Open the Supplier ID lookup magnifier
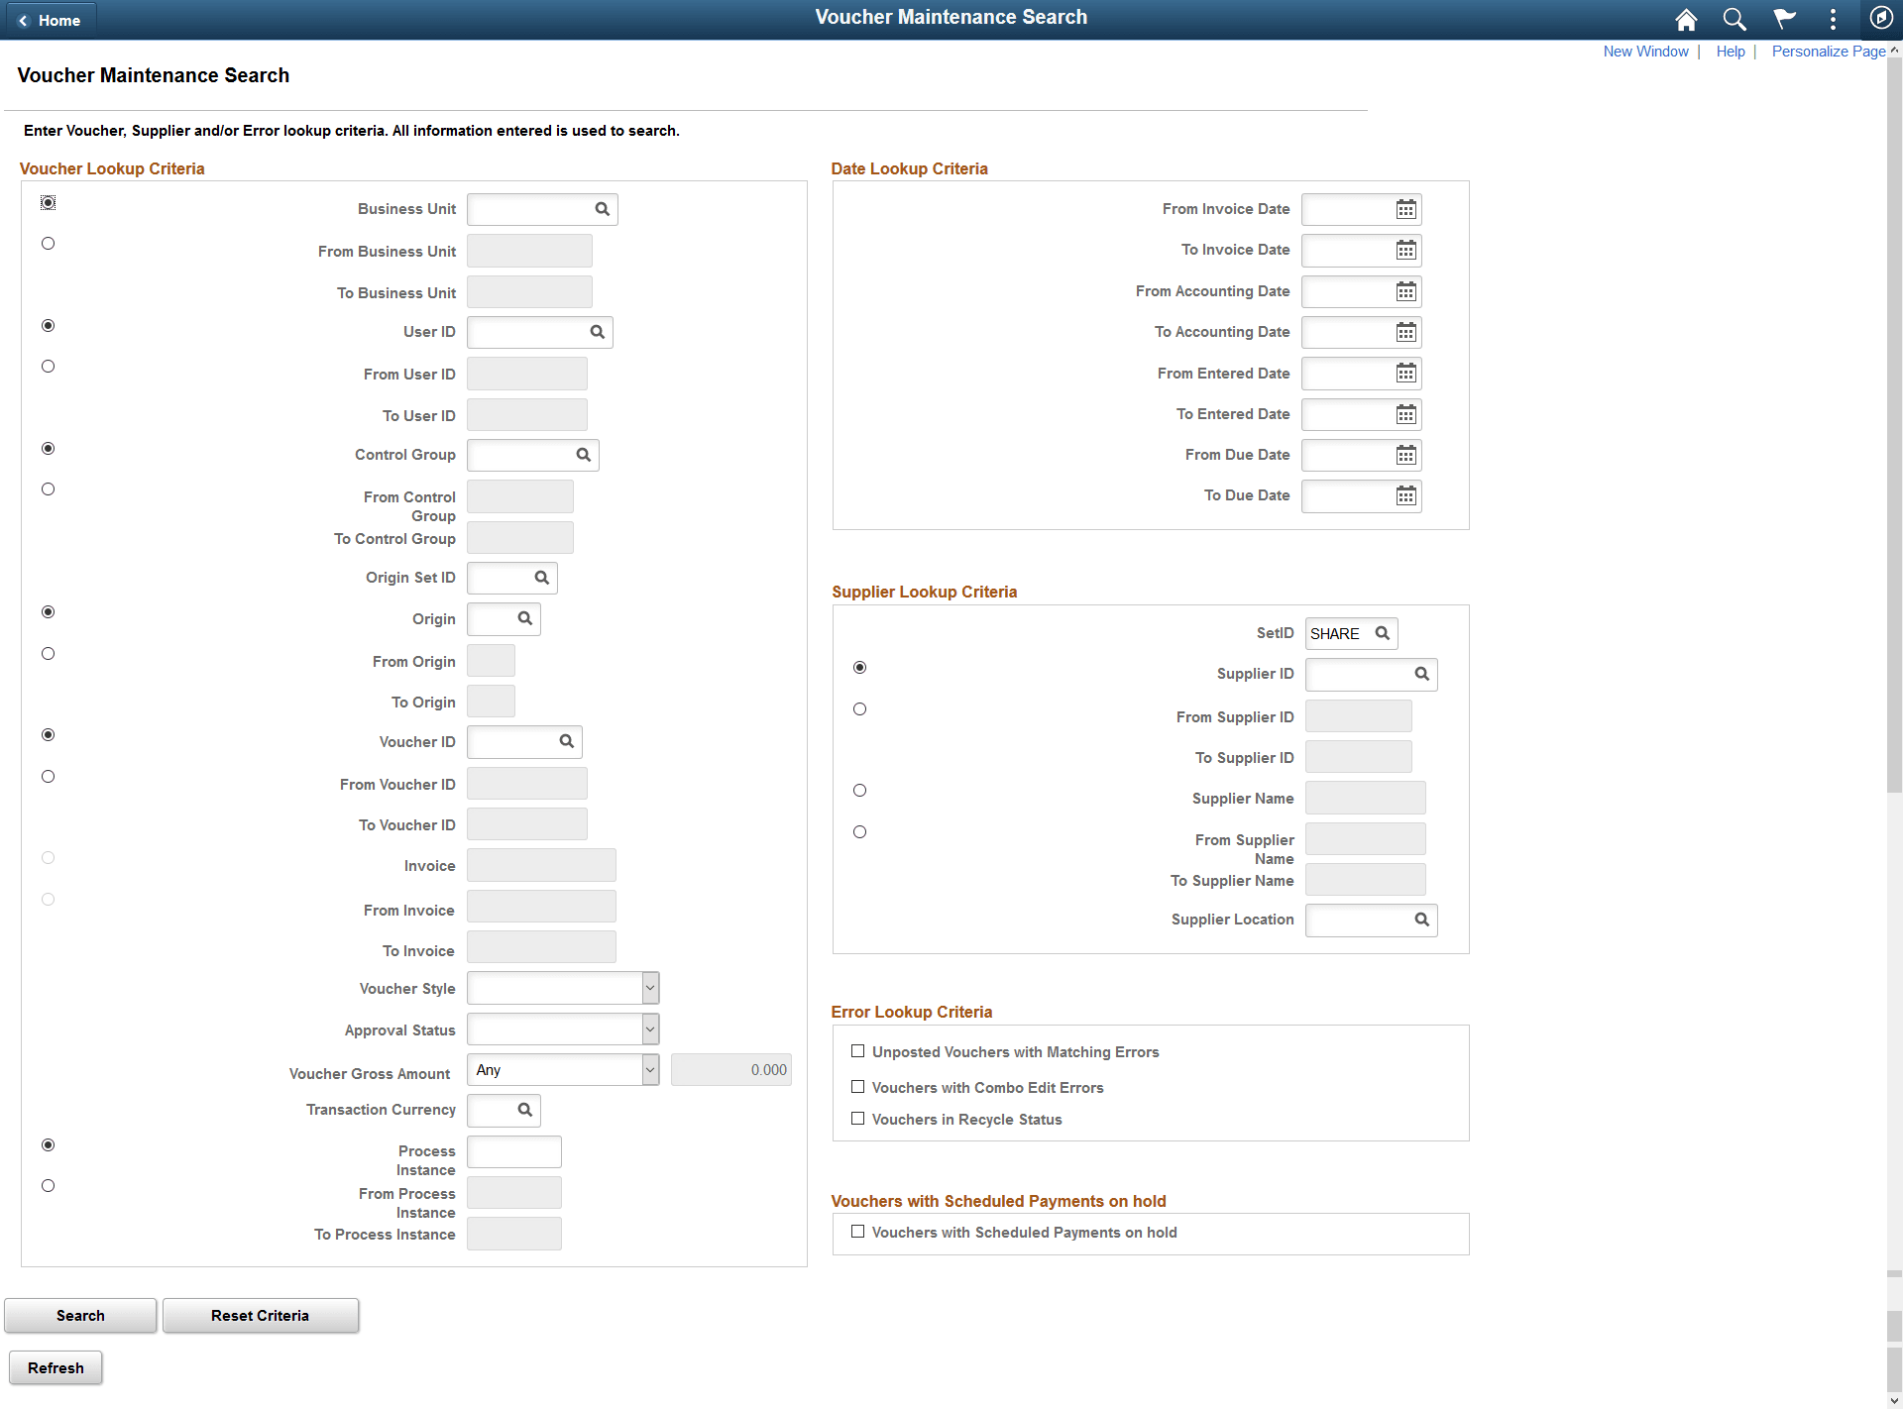This screenshot has height=1409, width=1903. 1421,674
